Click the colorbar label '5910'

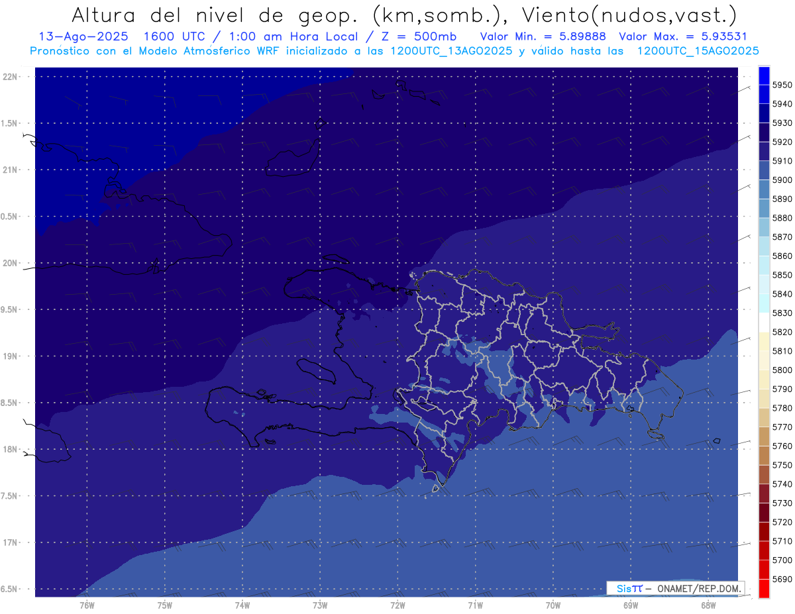(782, 161)
